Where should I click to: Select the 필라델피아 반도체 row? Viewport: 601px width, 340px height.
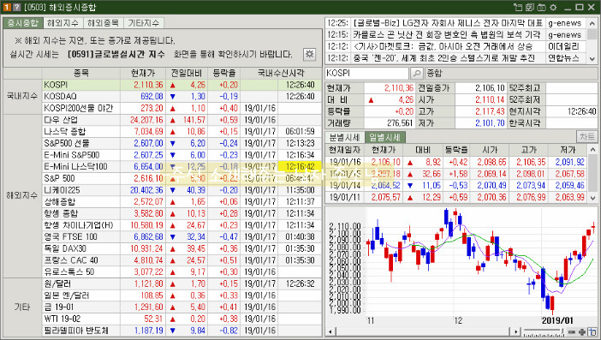click(x=182, y=330)
